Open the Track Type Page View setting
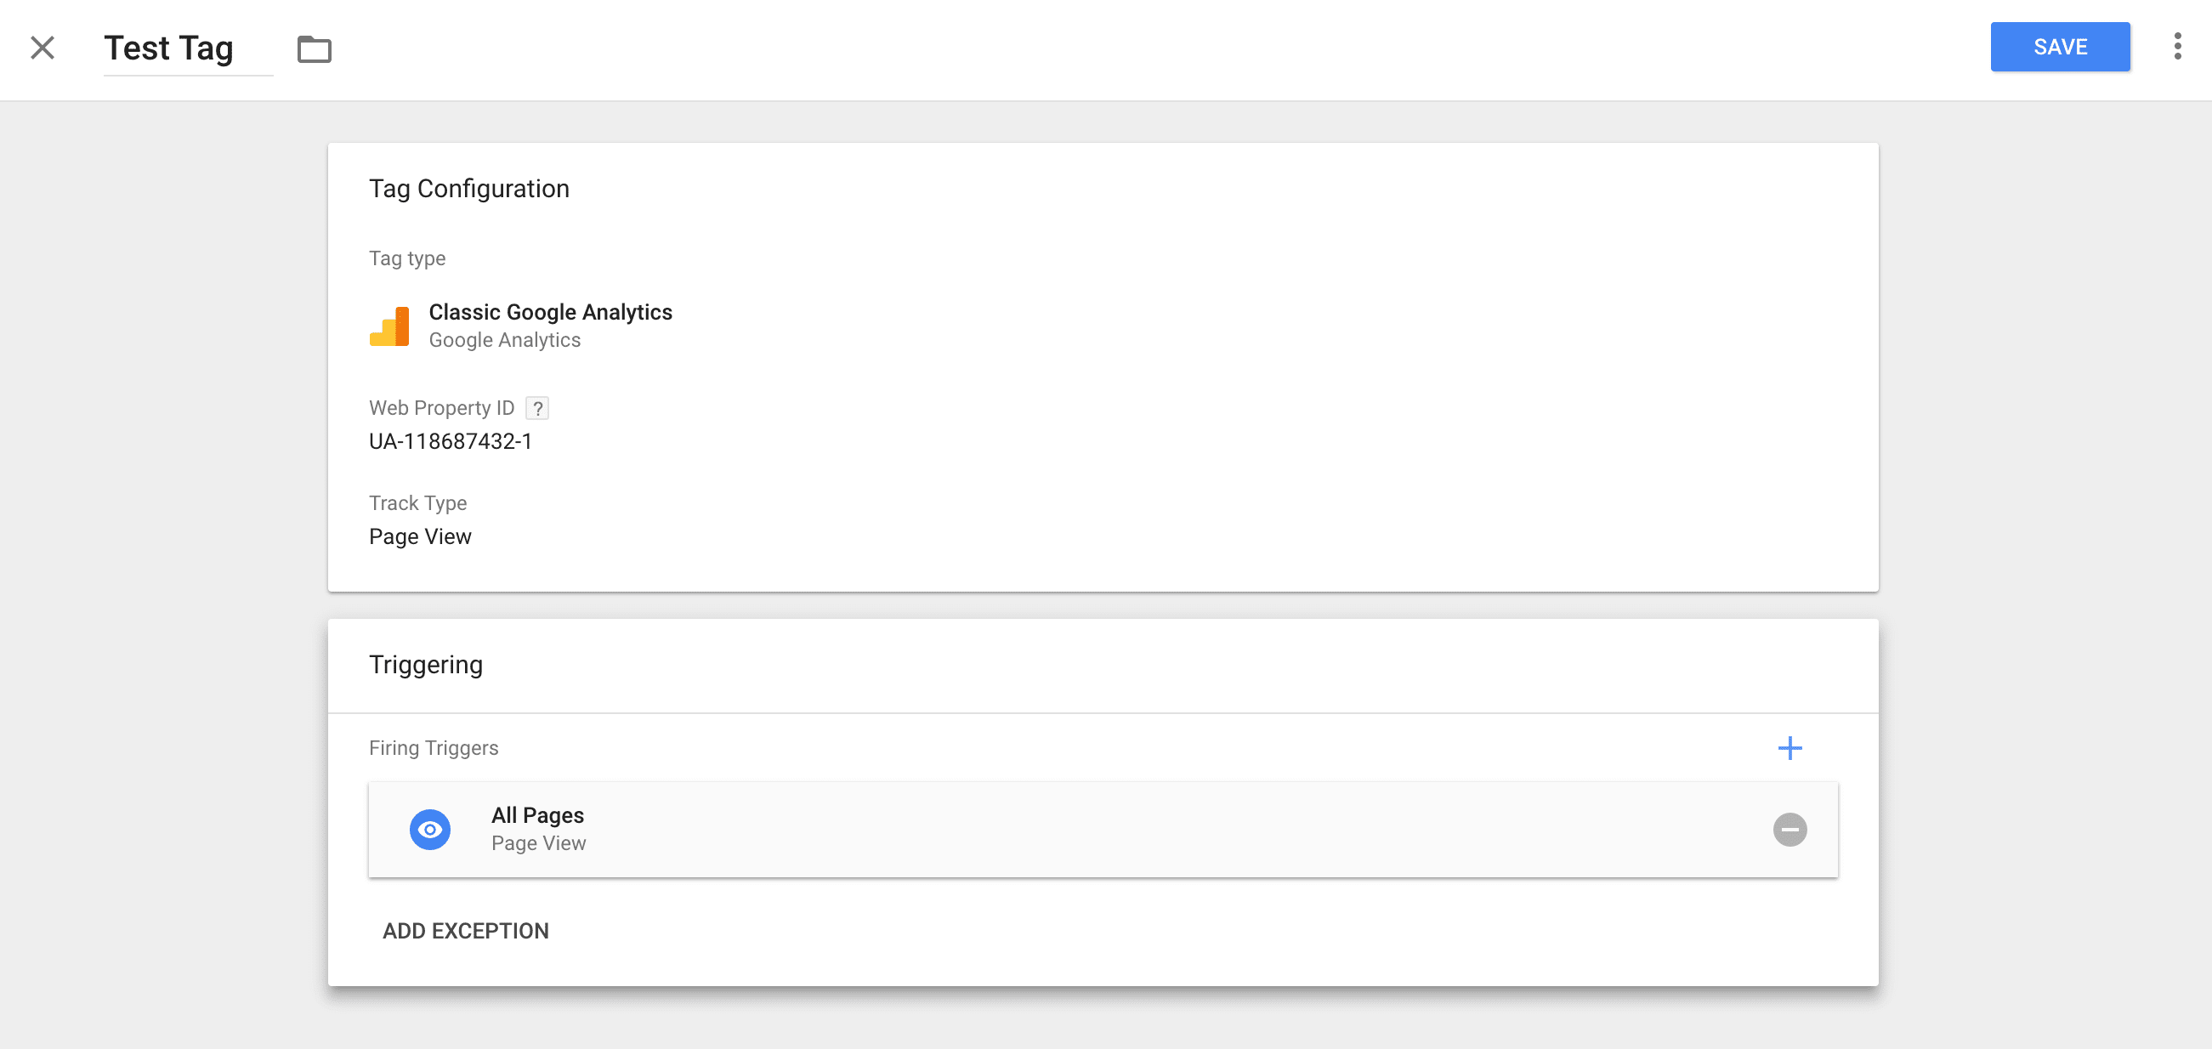 click(420, 536)
